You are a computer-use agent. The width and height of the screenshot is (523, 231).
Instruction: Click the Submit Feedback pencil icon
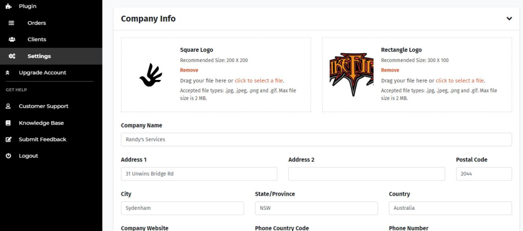pos(8,139)
